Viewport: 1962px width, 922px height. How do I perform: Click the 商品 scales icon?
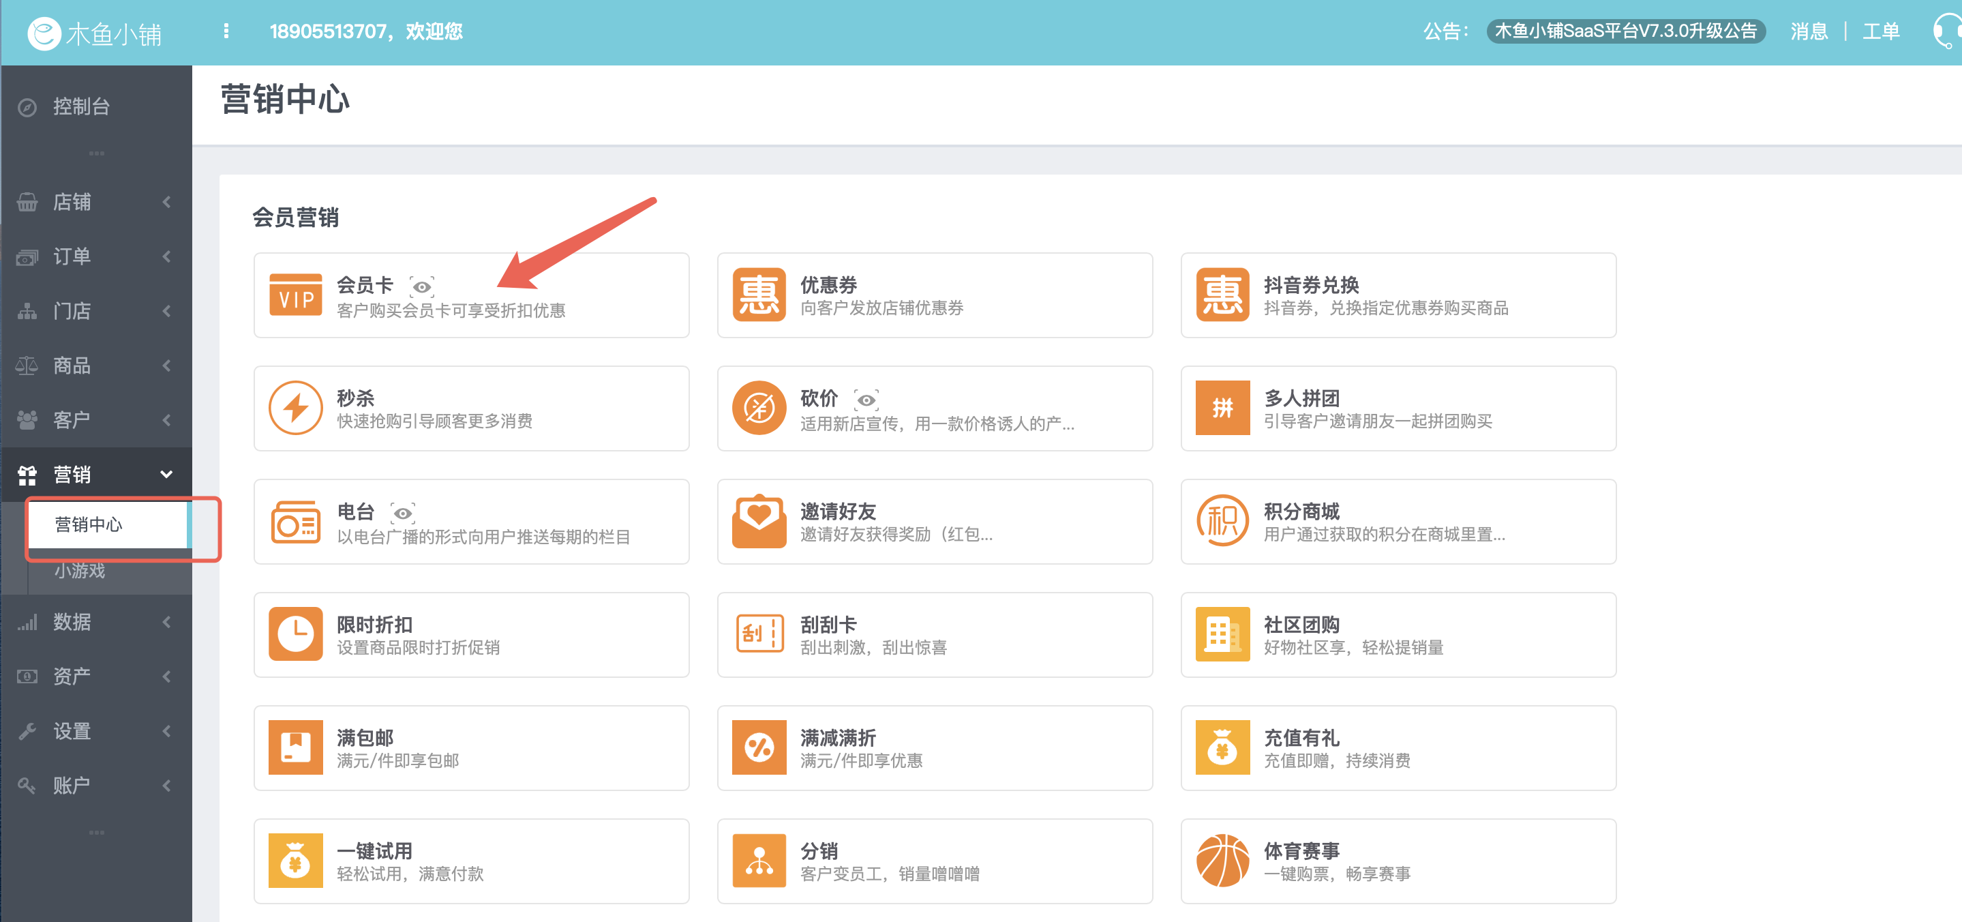click(x=27, y=366)
